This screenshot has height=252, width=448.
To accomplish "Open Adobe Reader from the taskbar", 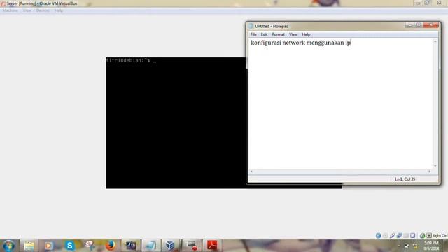I will tap(212, 246).
